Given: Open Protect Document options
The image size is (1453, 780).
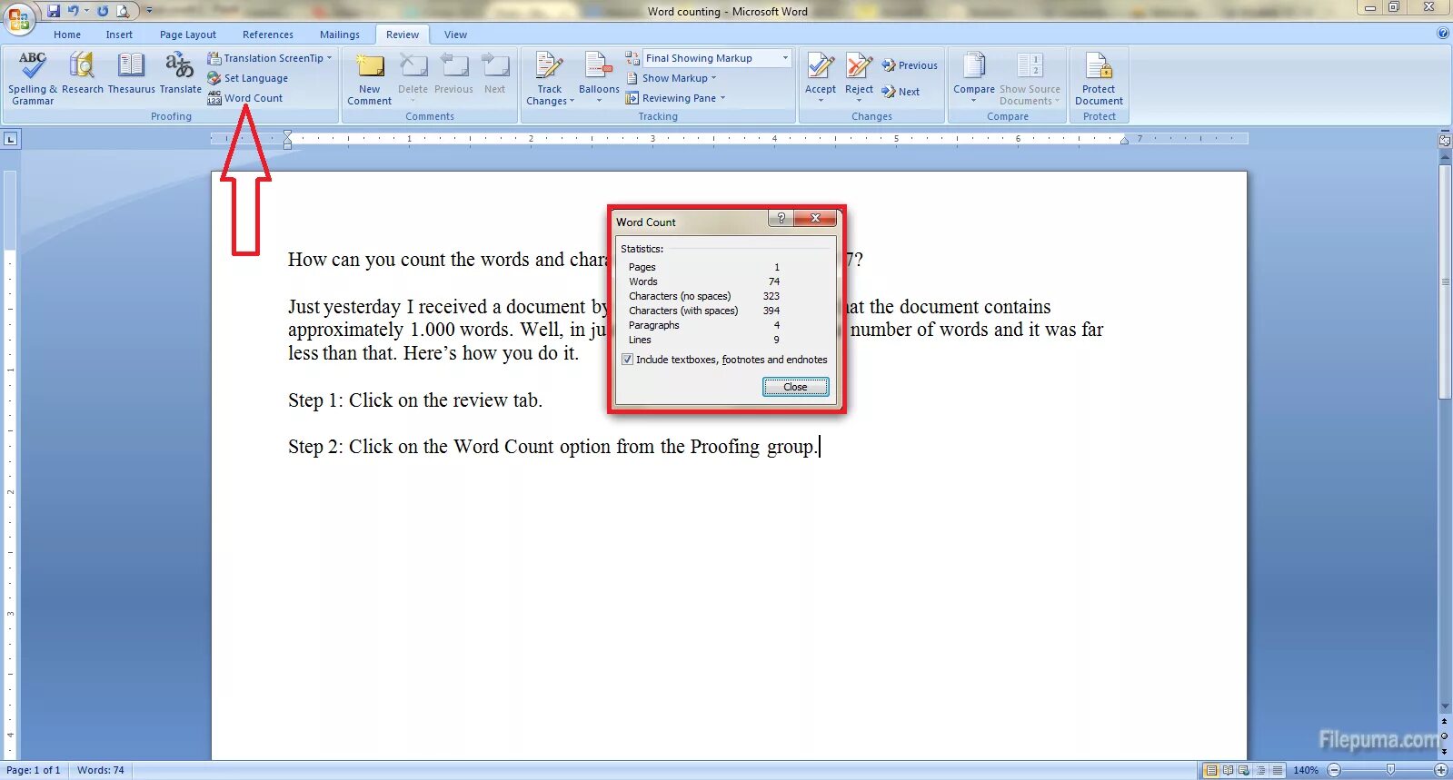Looking at the screenshot, I should (1099, 79).
